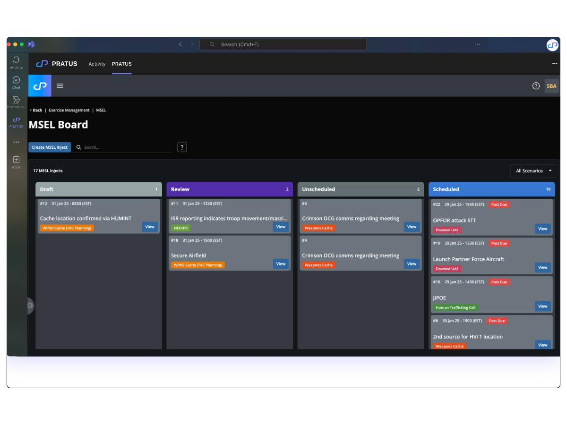Open the hamburger navigation menu
Screen dimensions: 567x425
(60, 86)
